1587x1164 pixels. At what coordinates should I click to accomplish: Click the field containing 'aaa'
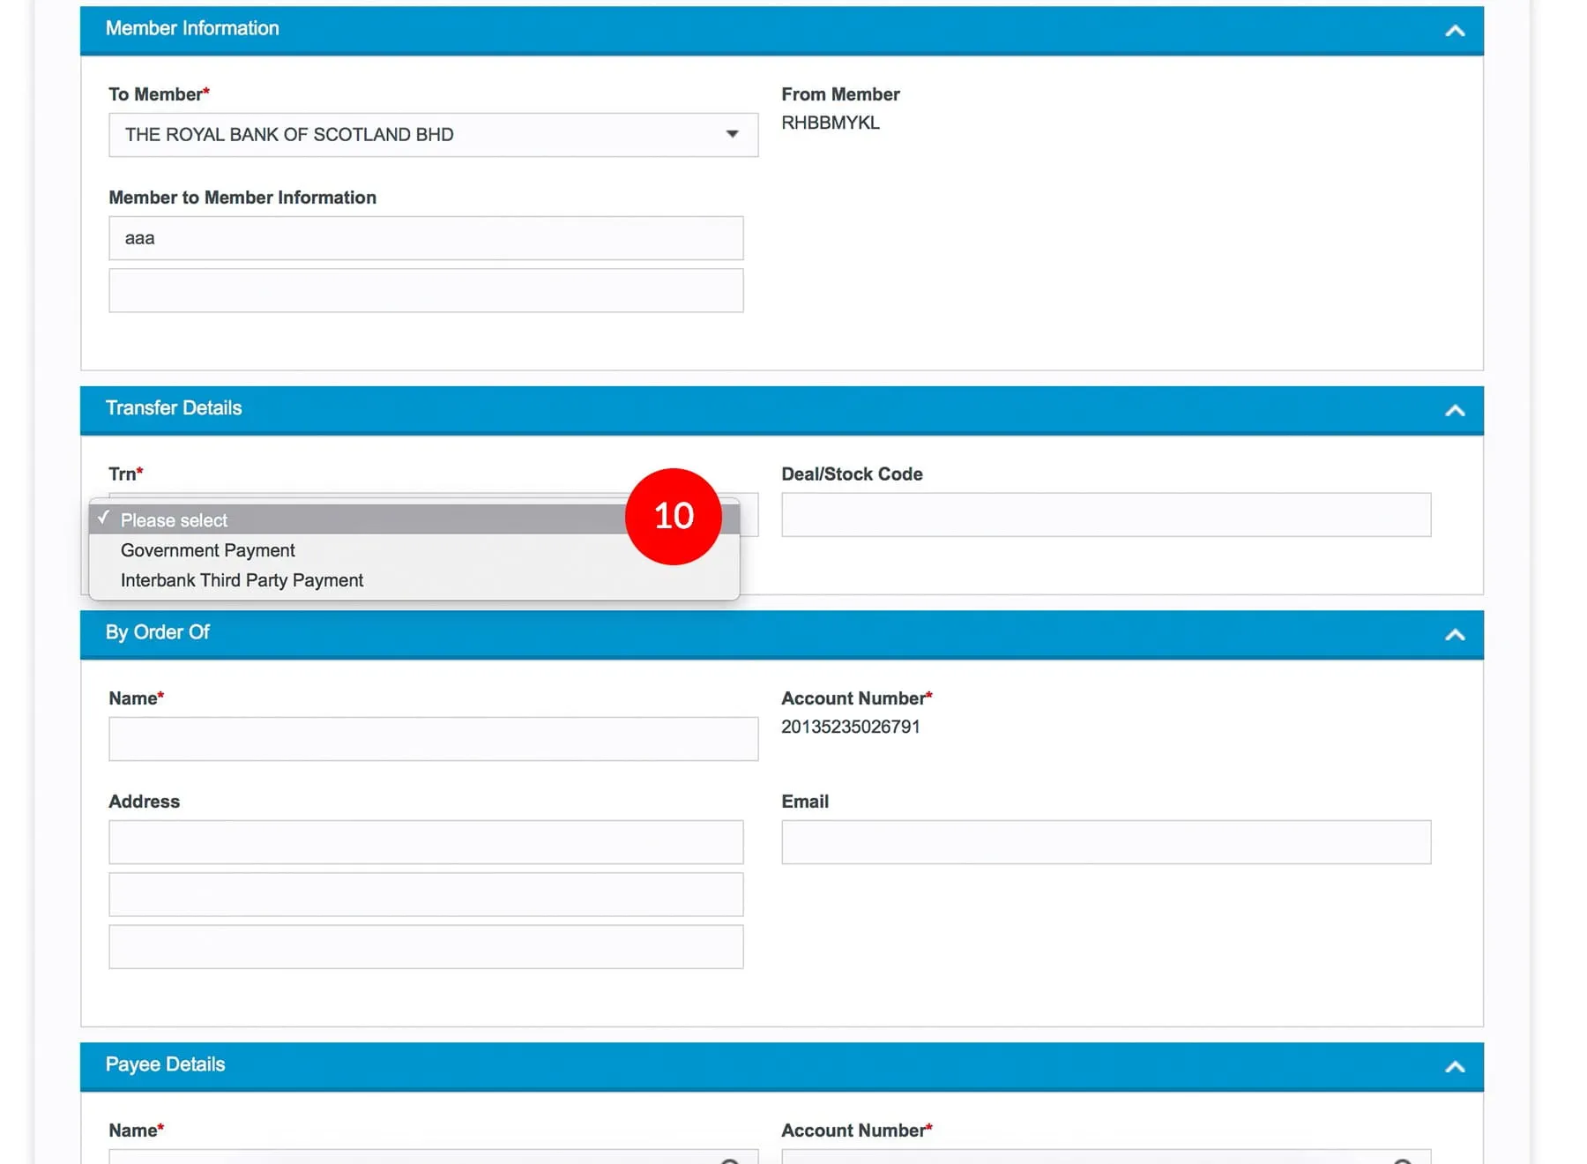(426, 238)
